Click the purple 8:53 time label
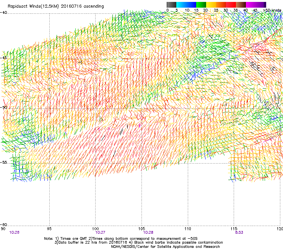Viewport: 283px width, 249px height. (x=239, y=233)
